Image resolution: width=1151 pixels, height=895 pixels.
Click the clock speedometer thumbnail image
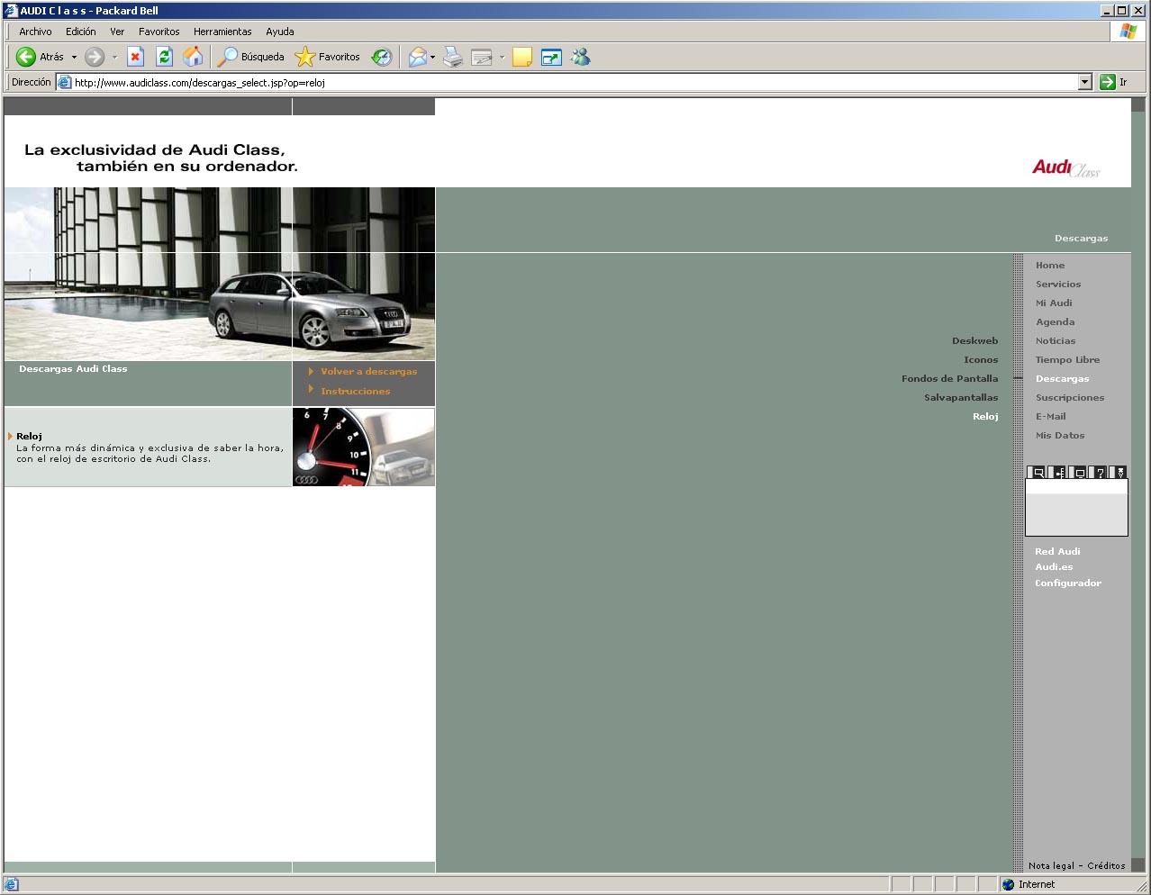pos(363,447)
